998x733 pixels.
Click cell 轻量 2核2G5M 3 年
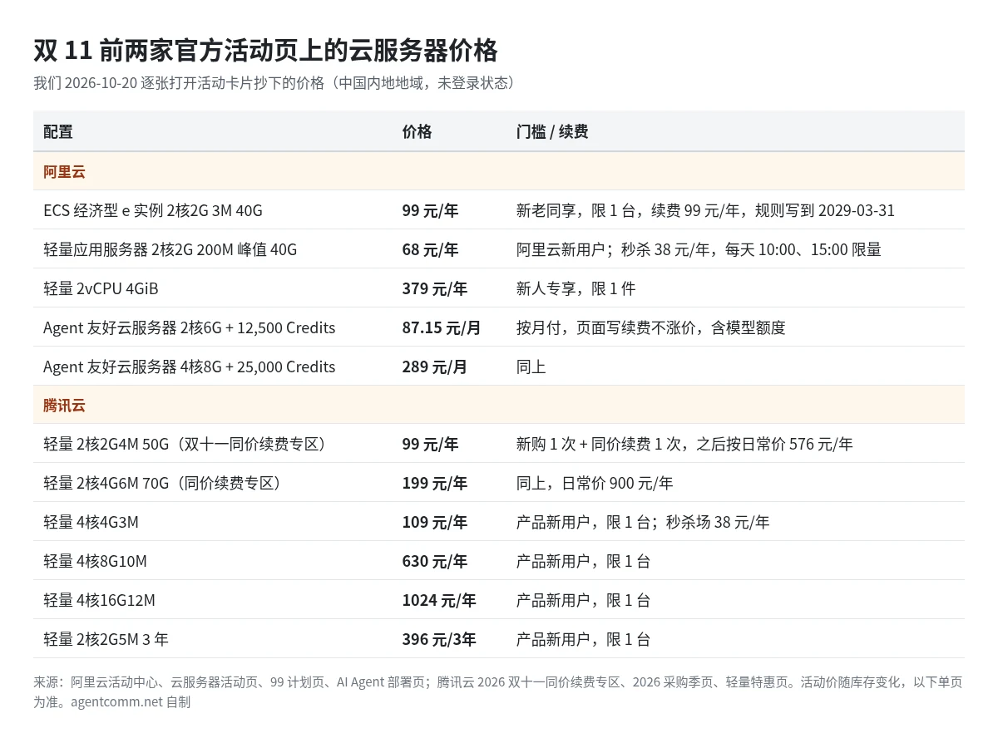pyautogui.click(x=106, y=640)
